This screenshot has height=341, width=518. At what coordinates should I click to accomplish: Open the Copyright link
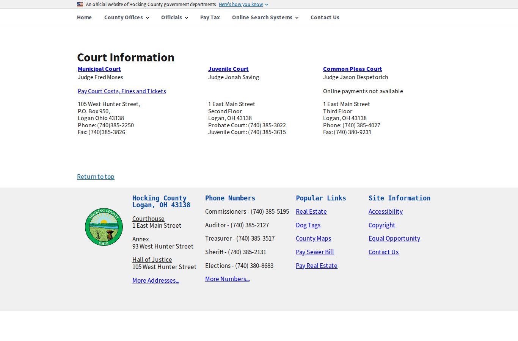pos(382,225)
